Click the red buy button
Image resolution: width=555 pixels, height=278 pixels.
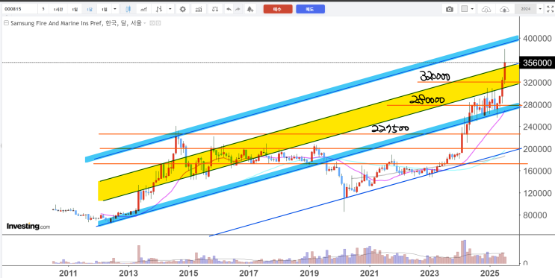(278, 9)
